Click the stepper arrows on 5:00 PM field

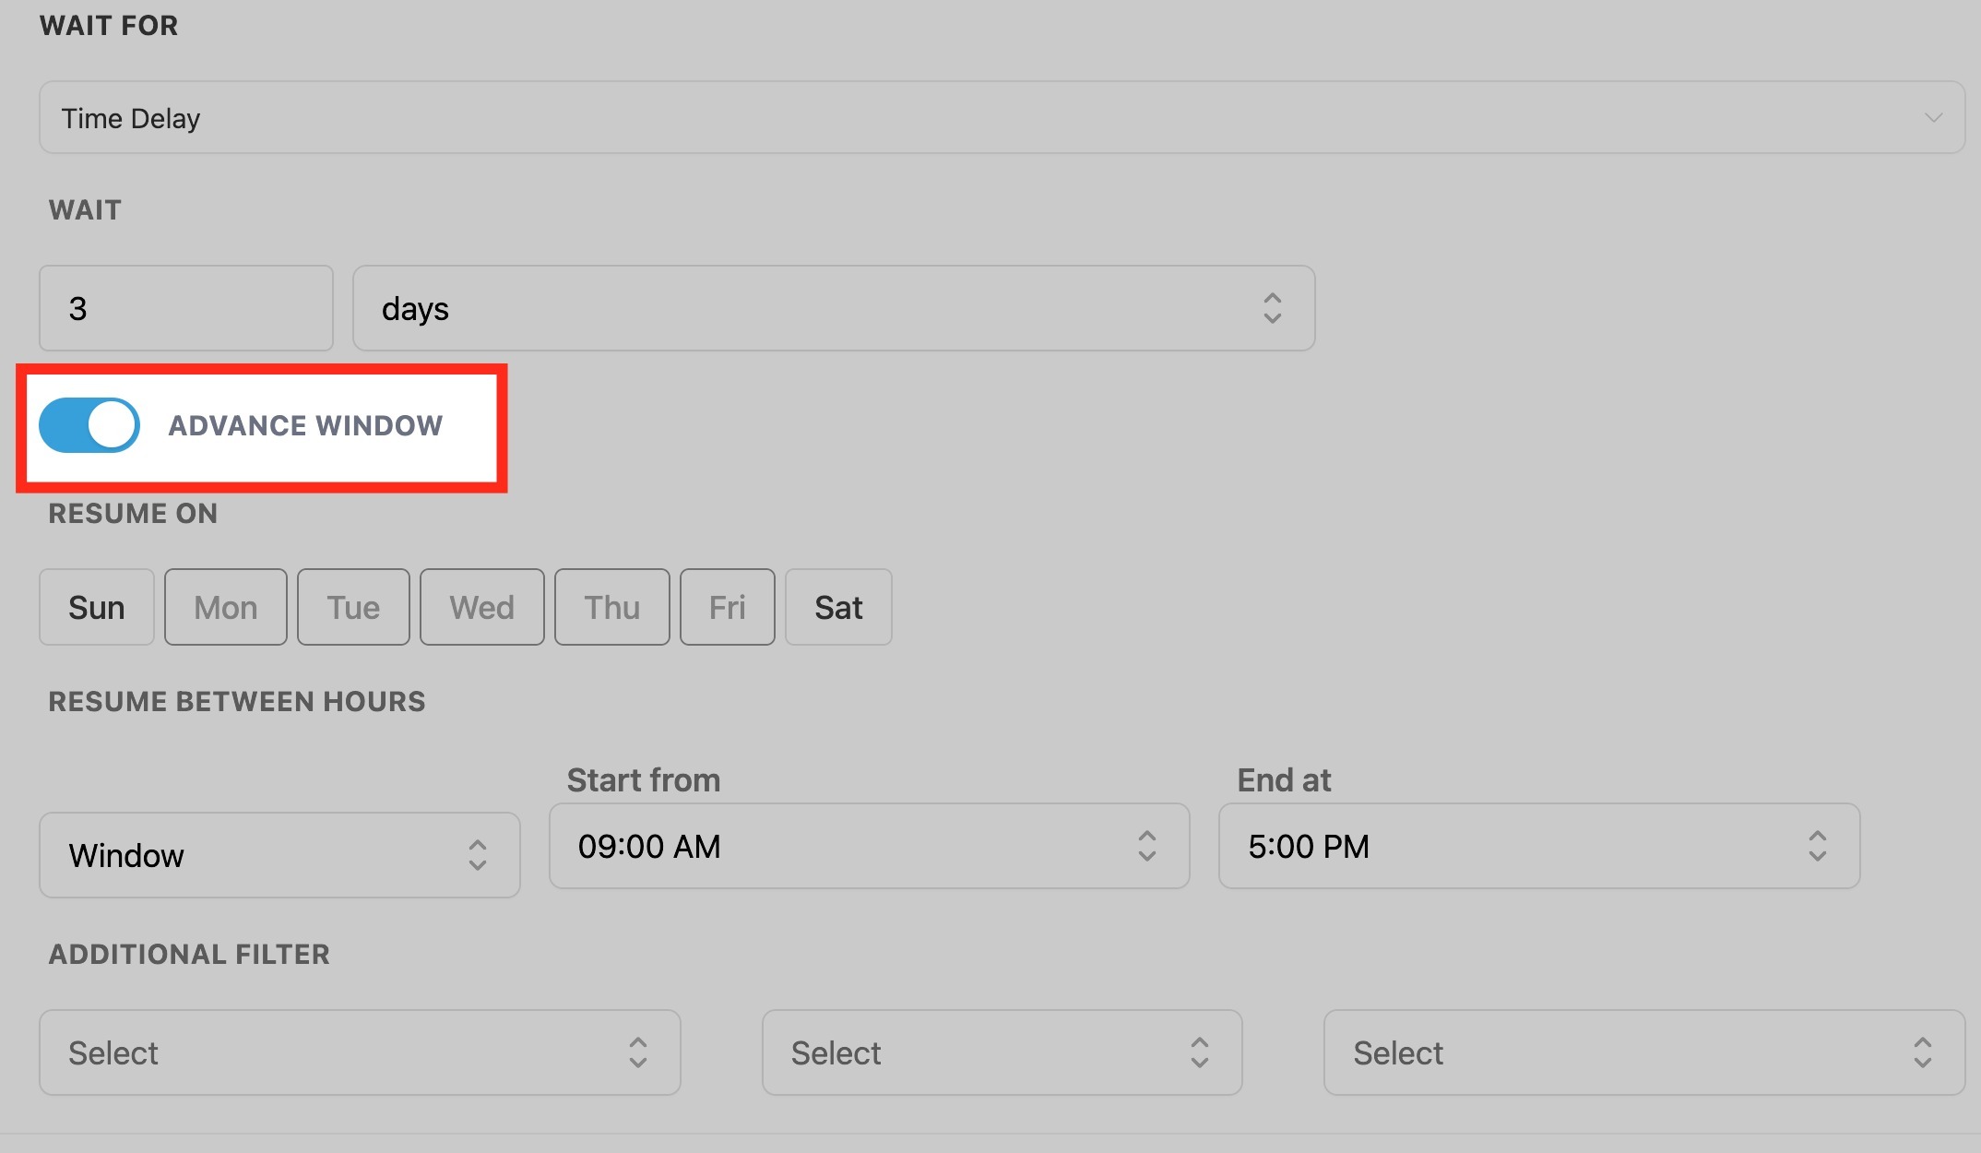click(1817, 846)
